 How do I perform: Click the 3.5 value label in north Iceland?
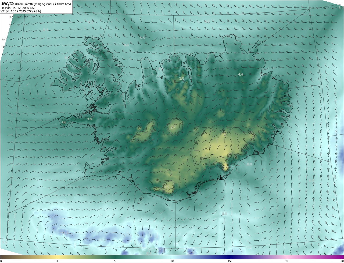(181, 79)
